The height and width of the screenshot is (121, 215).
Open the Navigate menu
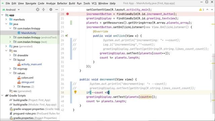[x=31, y=3]
